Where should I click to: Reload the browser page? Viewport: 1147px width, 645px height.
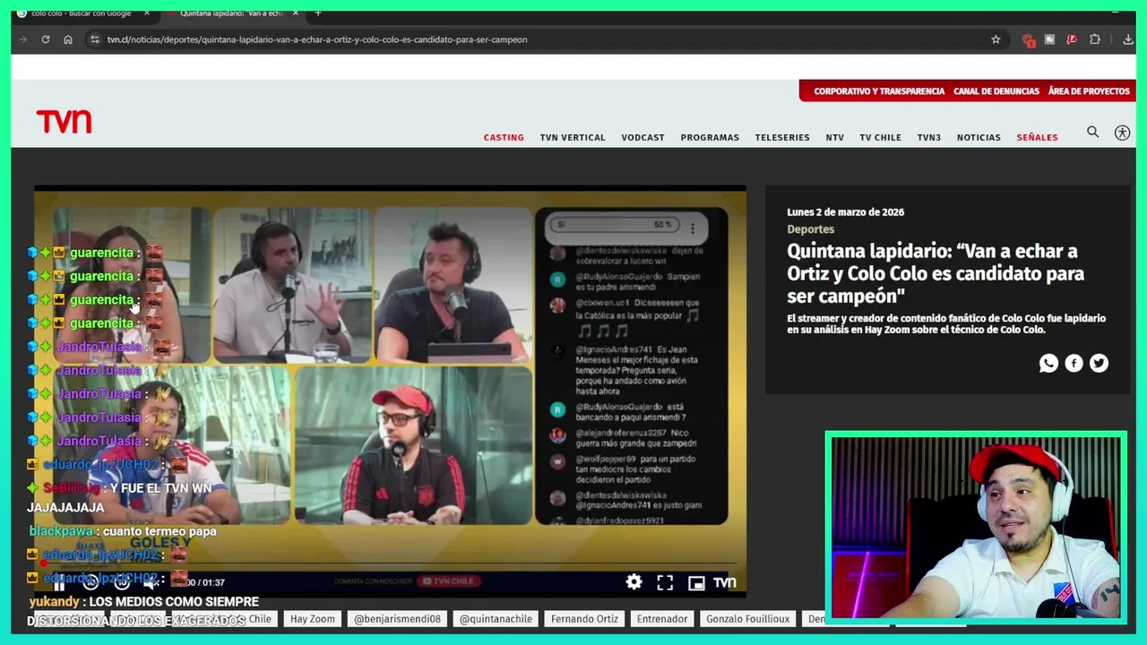point(45,39)
